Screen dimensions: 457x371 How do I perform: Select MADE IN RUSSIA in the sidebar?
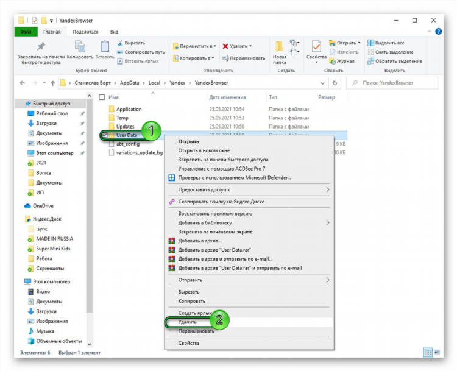pos(54,239)
